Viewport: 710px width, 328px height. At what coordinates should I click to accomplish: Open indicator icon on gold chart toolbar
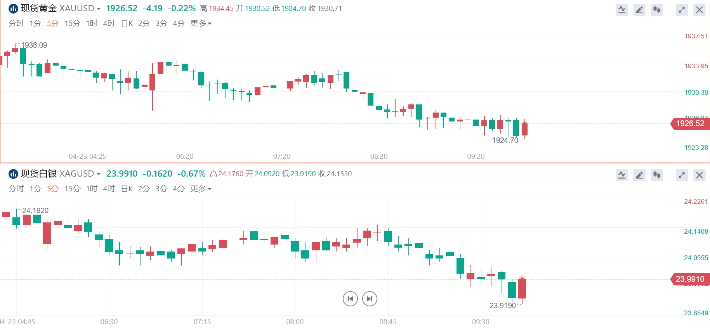(622, 10)
